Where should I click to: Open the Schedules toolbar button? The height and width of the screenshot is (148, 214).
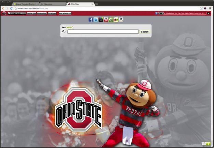(52, 13)
